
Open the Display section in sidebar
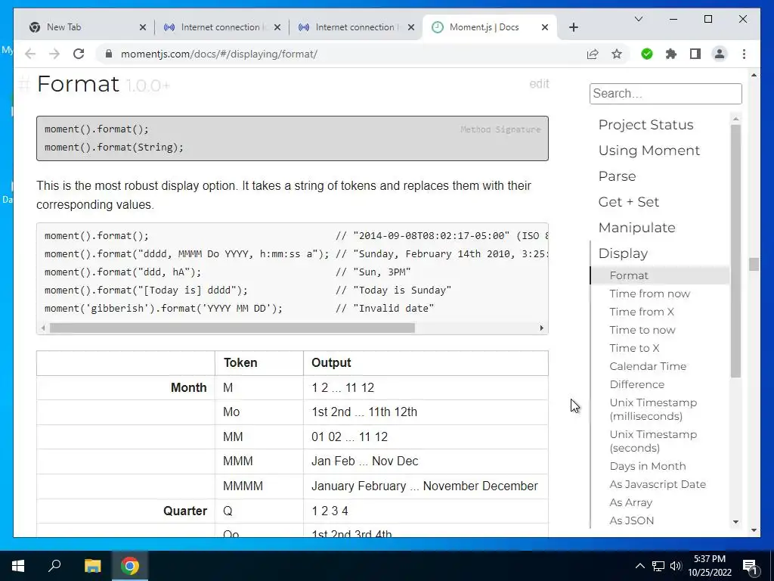click(x=623, y=253)
